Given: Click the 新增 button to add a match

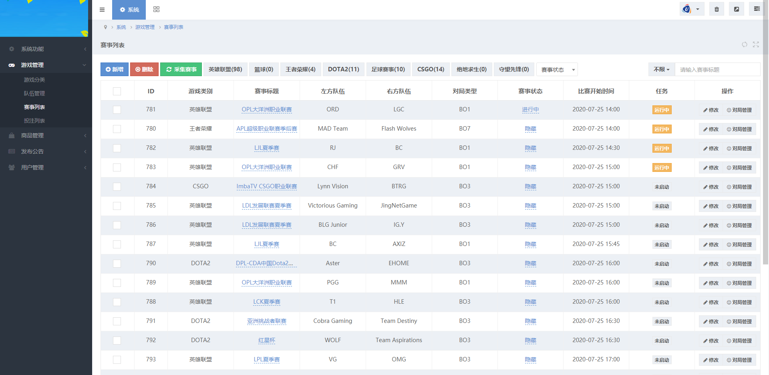Looking at the screenshot, I should pos(114,69).
